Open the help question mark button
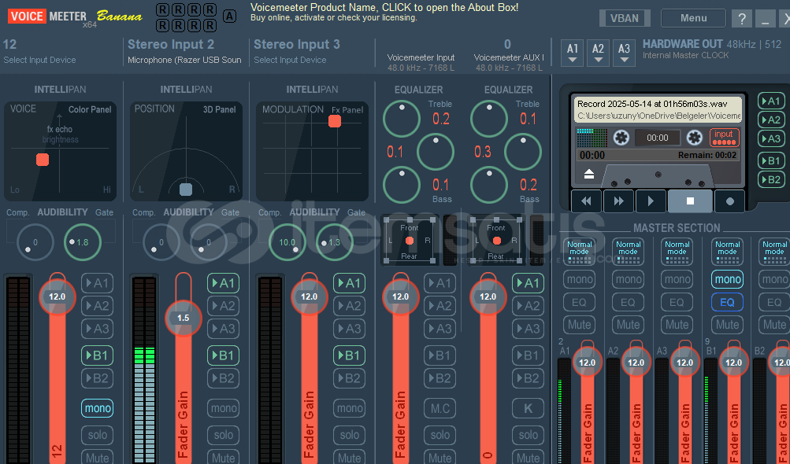 [x=742, y=19]
